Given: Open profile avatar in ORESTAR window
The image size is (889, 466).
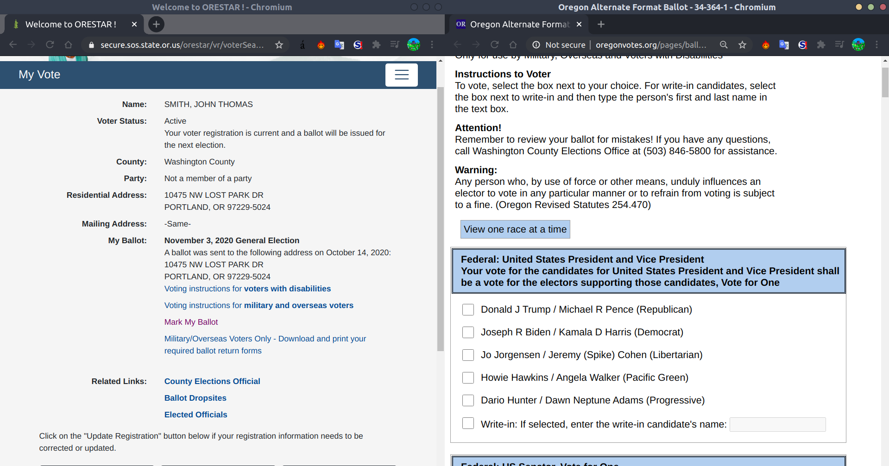Looking at the screenshot, I should point(413,44).
